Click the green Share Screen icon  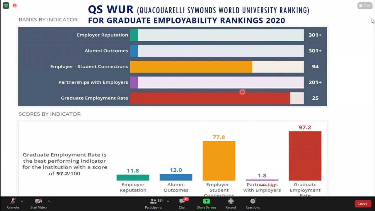coord(206,202)
